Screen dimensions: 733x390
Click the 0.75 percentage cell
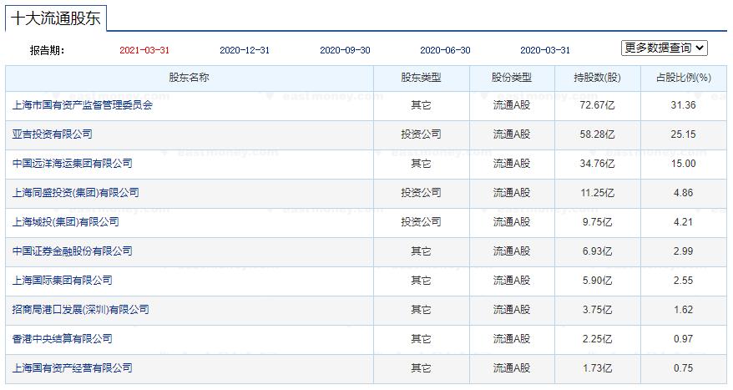point(684,368)
